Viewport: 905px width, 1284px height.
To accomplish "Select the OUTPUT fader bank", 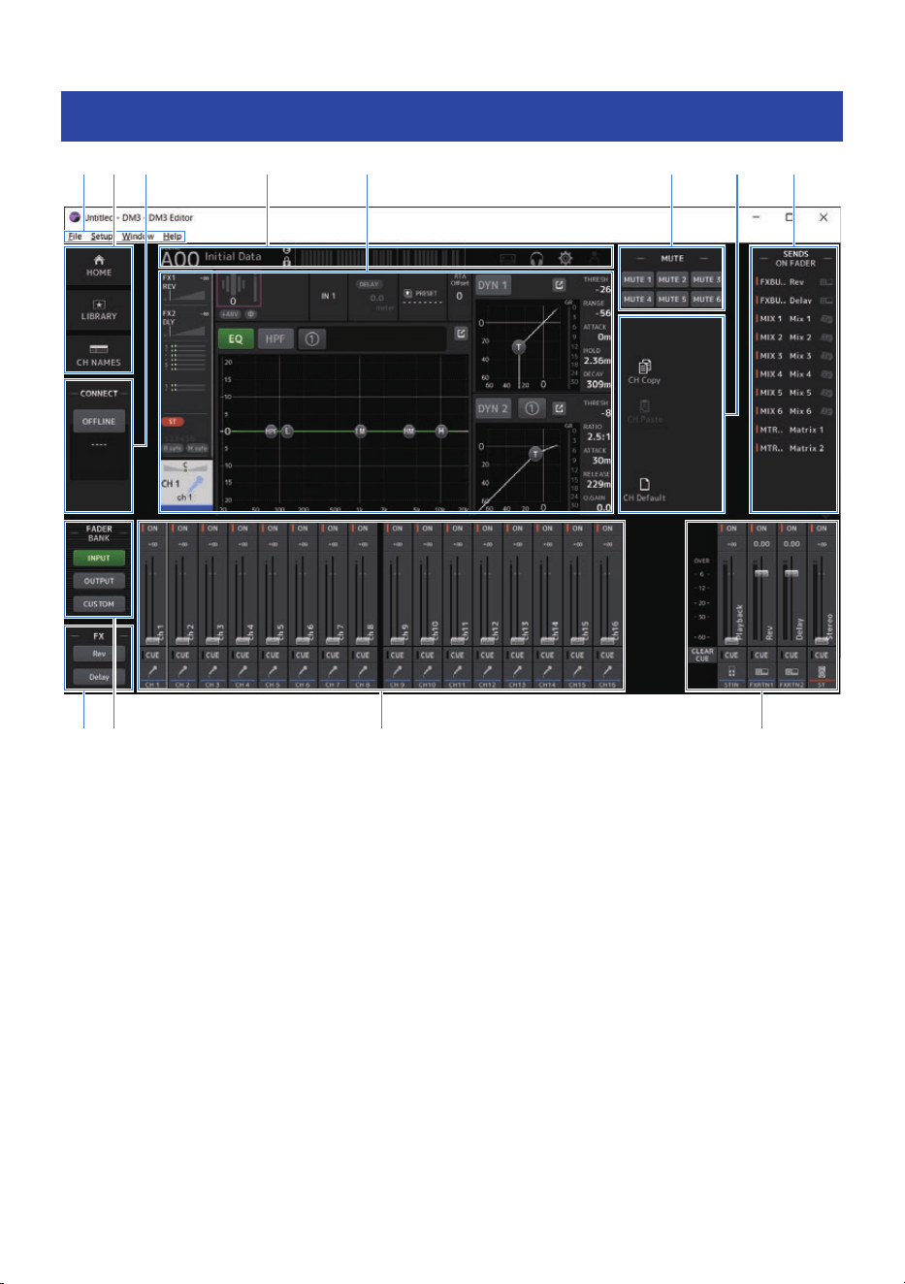I will pos(99,581).
